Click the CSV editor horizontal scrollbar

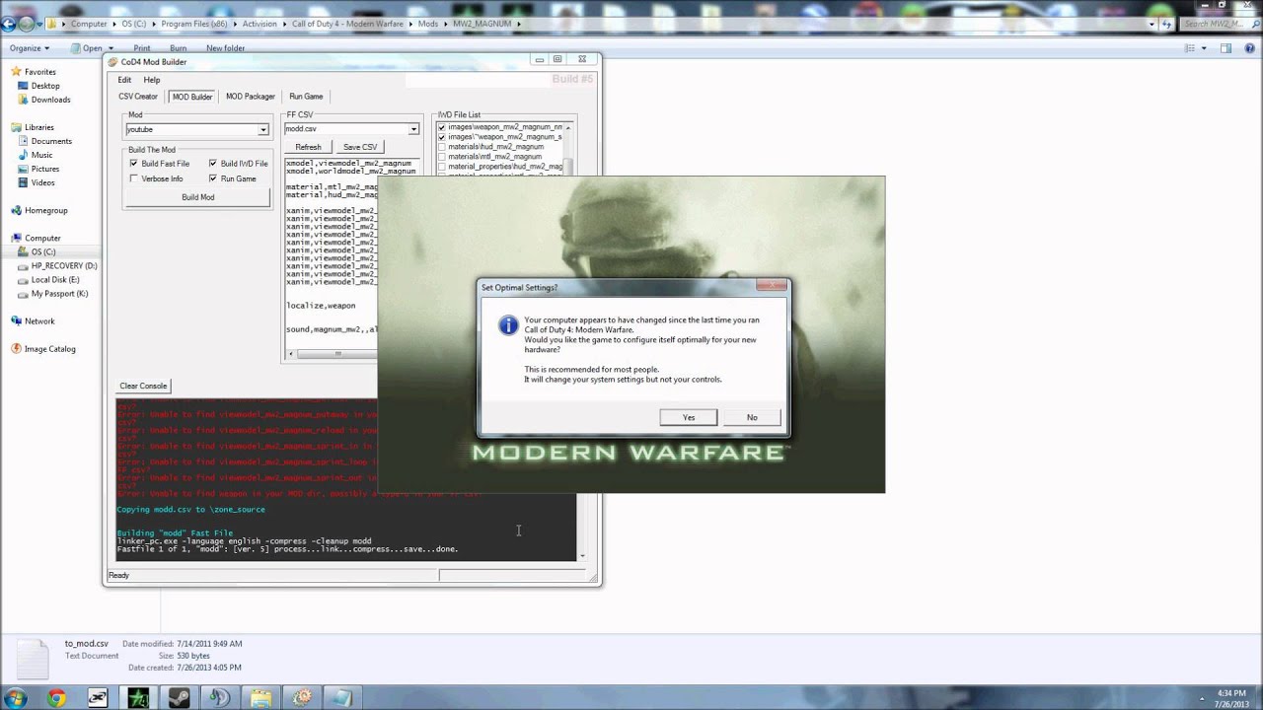pyautogui.click(x=331, y=354)
